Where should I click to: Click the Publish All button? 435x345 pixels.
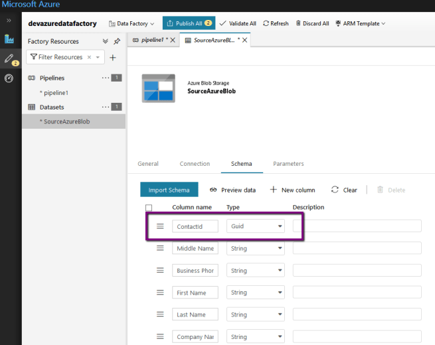pyautogui.click(x=189, y=23)
